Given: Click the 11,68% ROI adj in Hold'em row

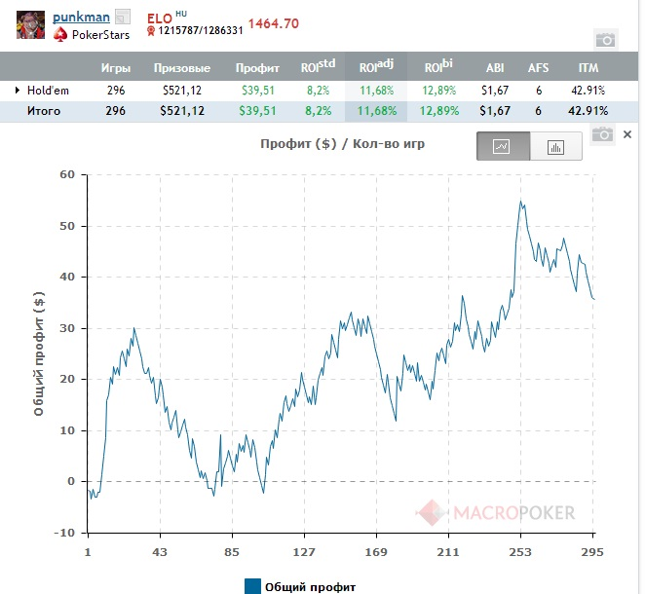Looking at the screenshot, I should [x=376, y=91].
